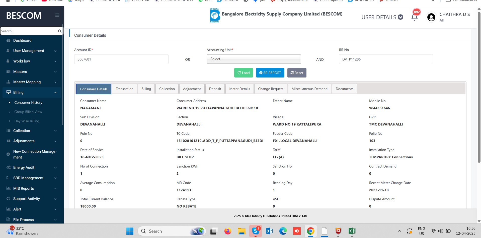Click the green Load button
Screen dimensions: 481x238
point(244,73)
